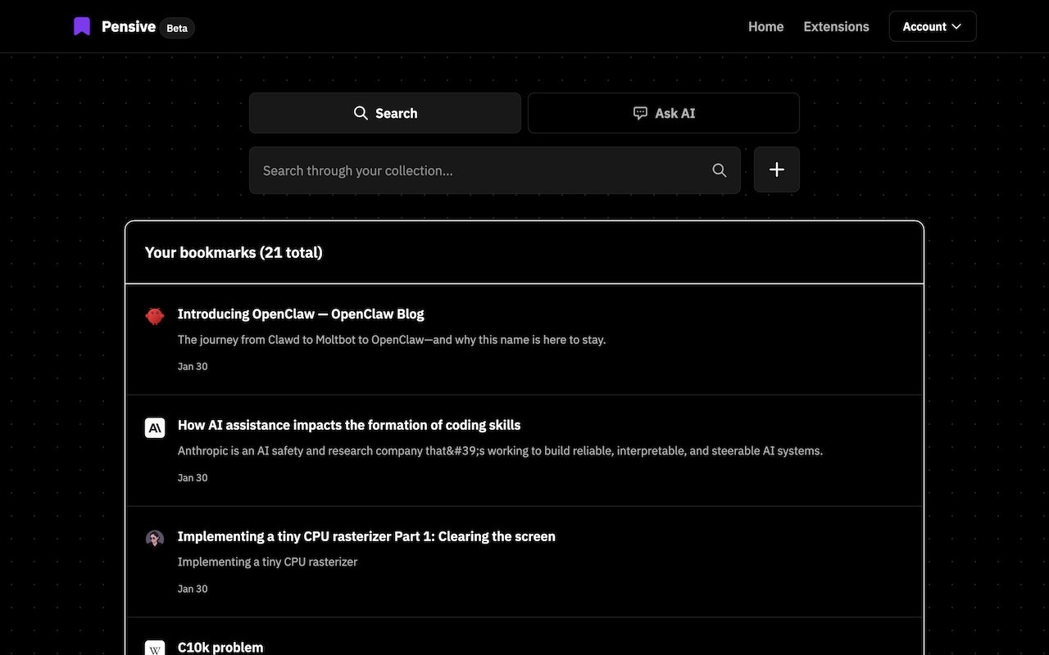Open How AI assistance impacts coding skills bookmark
The height and width of the screenshot is (655, 1049).
(349, 425)
